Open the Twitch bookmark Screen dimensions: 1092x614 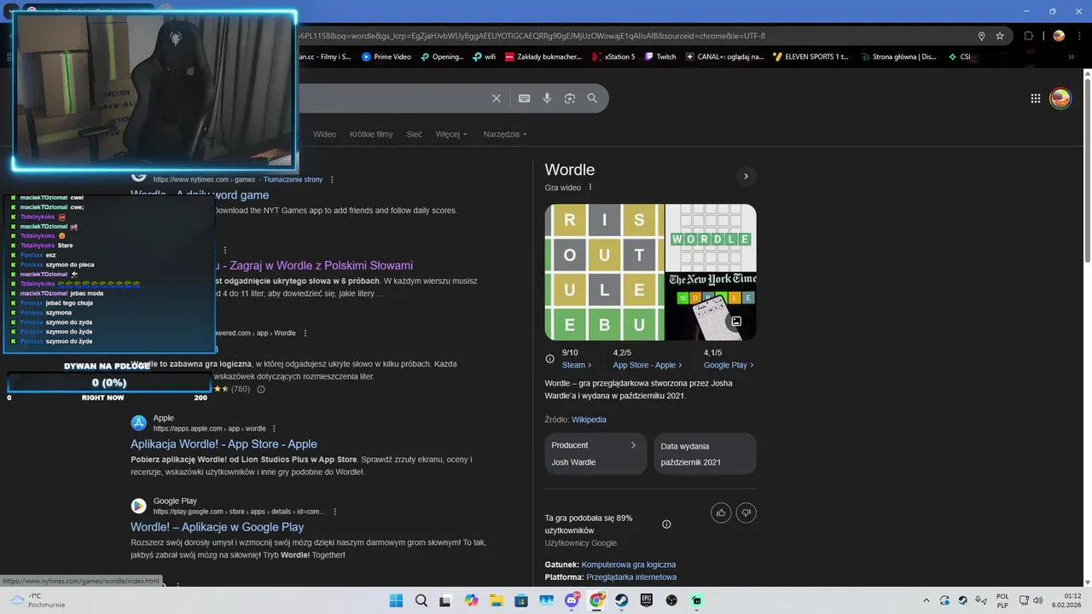click(x=660, y=57)
